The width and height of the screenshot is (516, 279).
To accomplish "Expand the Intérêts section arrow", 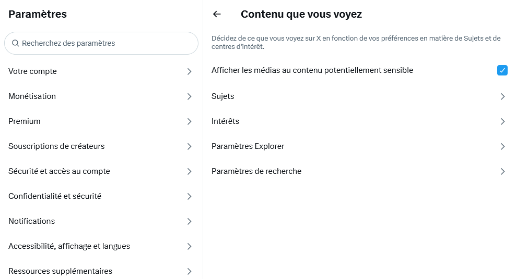I will (x=502, y=121).
